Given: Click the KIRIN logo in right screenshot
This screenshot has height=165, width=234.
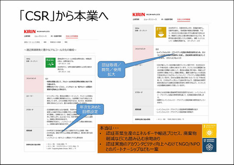Looking at the screenshot, I should (x=139, y=15).
